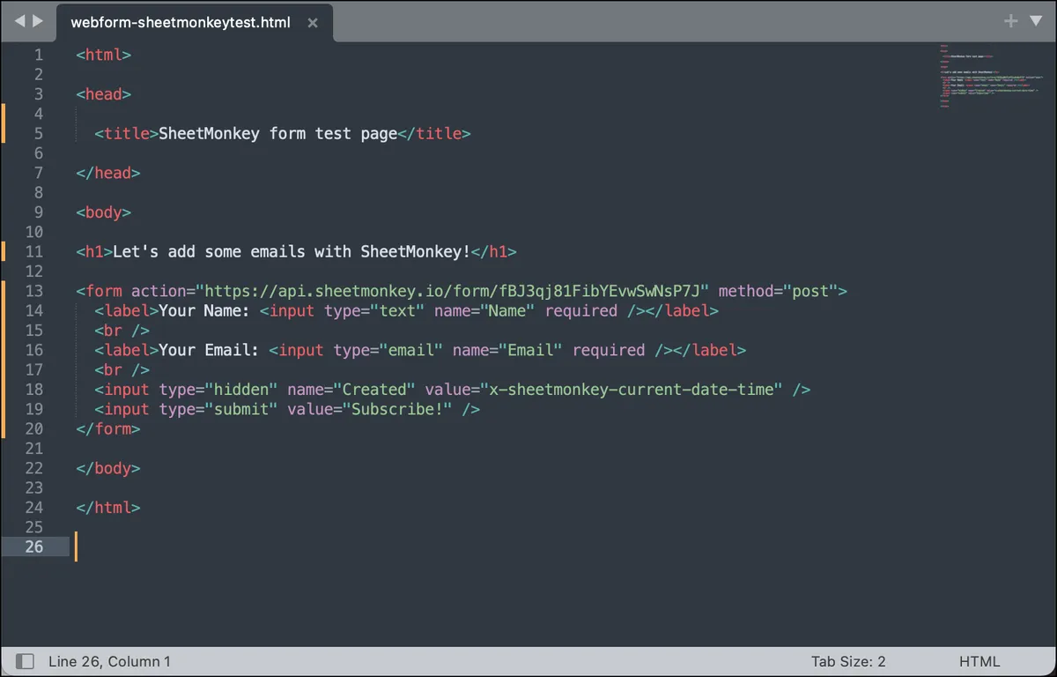Open the tab list dropdown arrow
This screenshot has width=1057, height=677.
(x=1035, y=21)
